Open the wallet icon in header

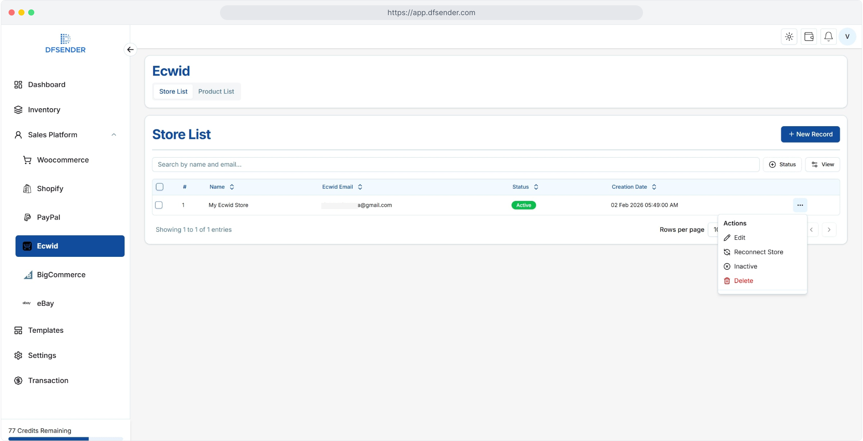pyautogui.click(x=809, y=37)
